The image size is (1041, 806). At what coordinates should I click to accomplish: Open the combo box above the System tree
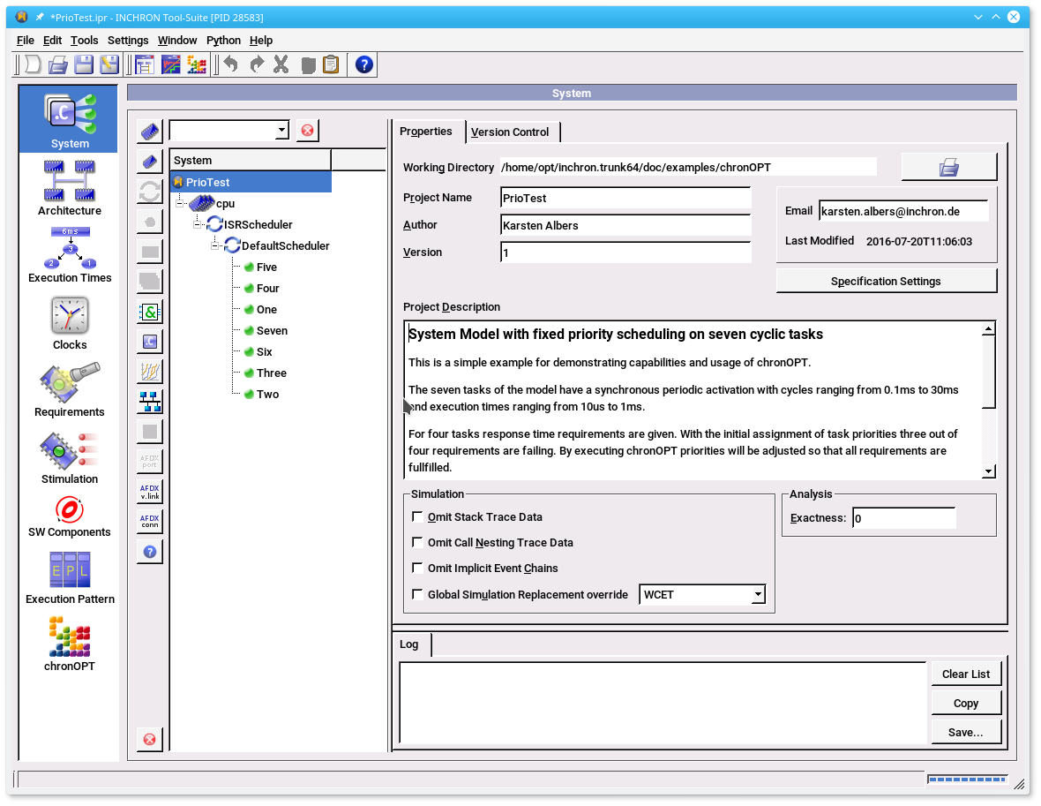coord(229,131)
